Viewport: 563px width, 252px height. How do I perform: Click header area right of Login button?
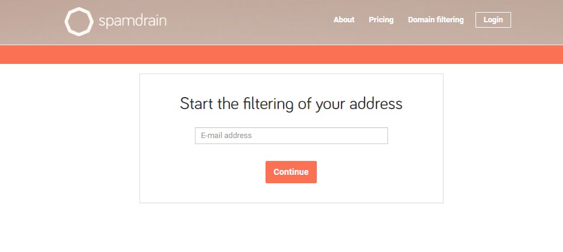pos(537,22)
